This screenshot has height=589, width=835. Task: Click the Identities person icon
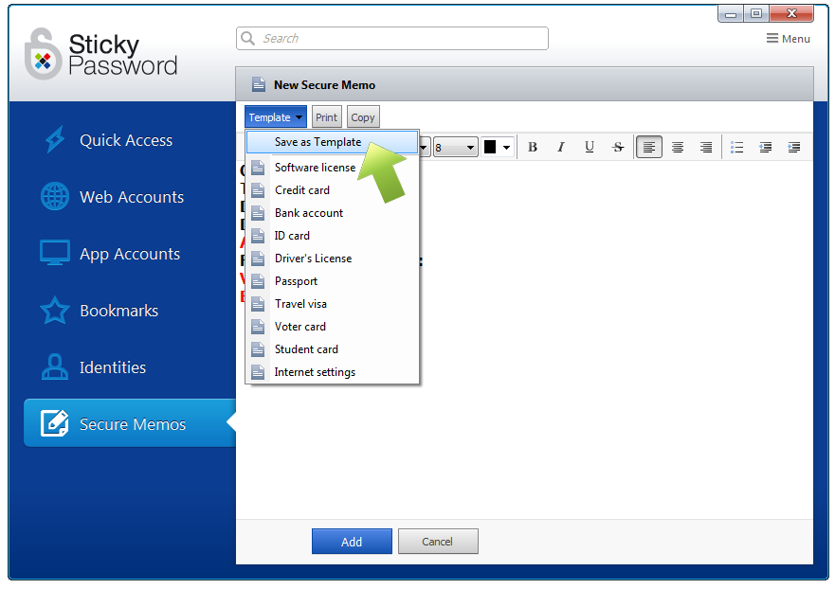tap(55, 366)
